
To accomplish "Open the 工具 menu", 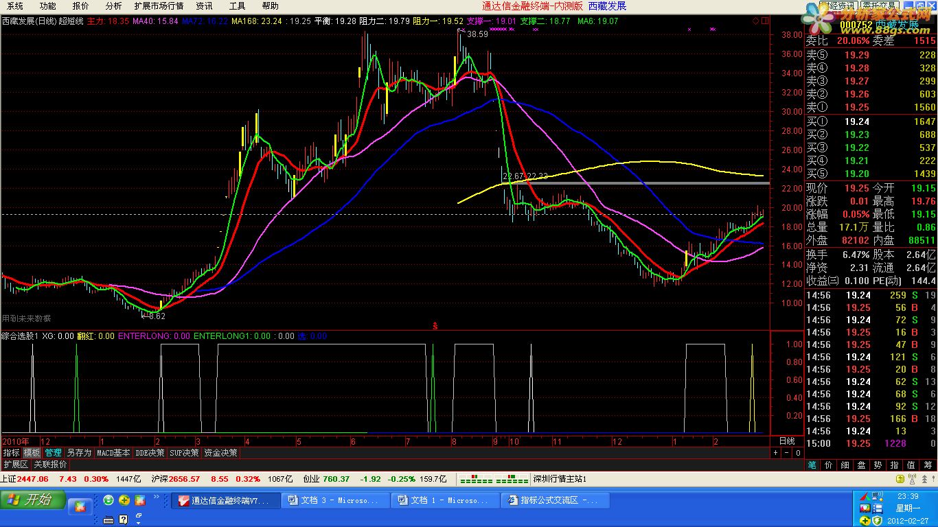I will [237, 5].
